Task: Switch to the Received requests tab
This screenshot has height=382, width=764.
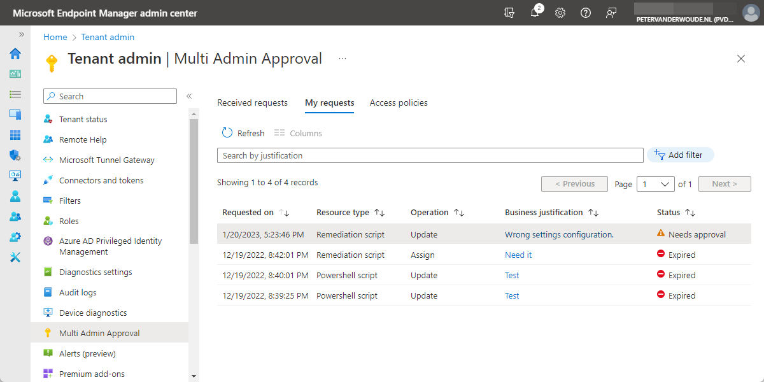Action: click(252, 103)
